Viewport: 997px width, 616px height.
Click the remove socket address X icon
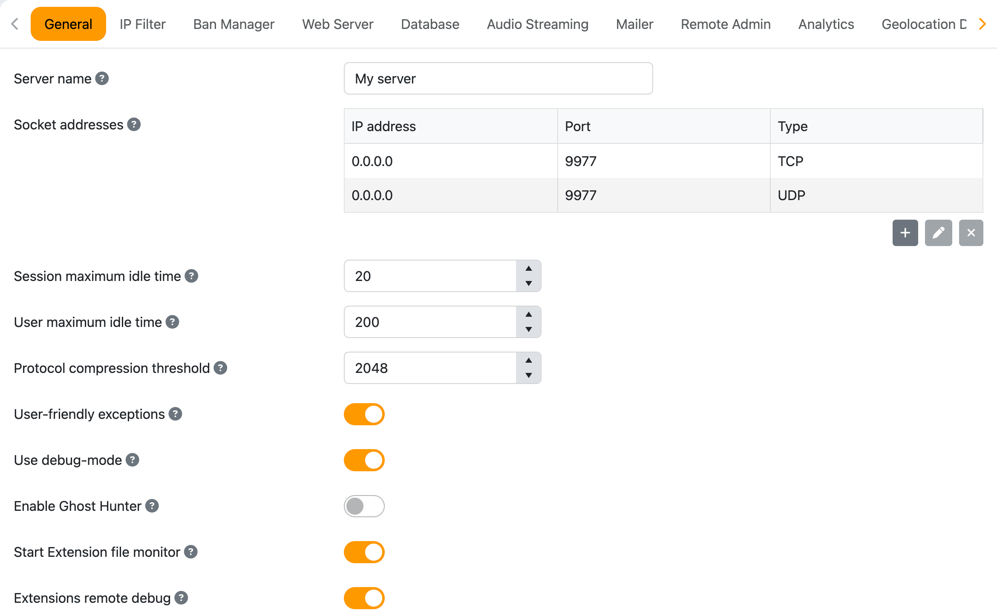coord(971,233)
